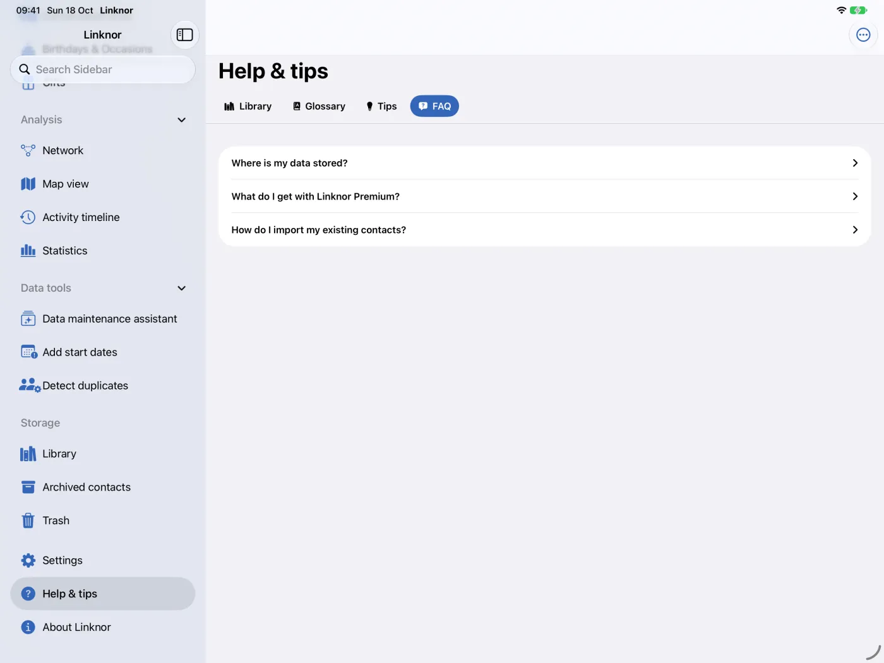884x663 pixels.
Task: Tap the Wi-Fi status icon
Action: pos(841,10)
